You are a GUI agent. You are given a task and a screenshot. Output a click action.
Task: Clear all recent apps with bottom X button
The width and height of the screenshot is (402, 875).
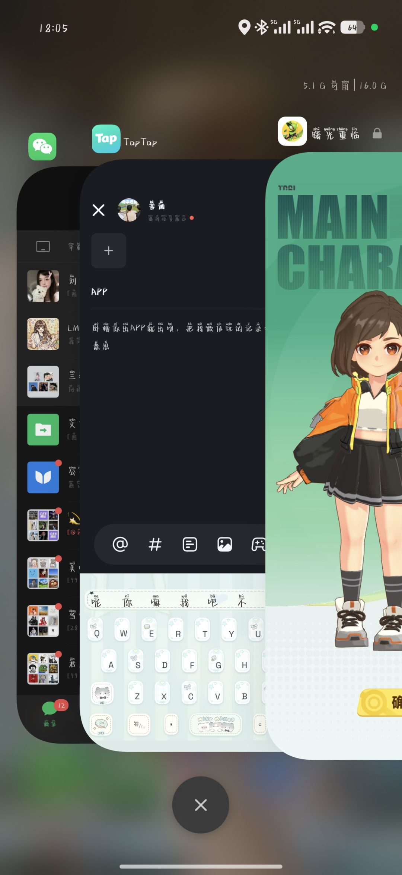tap(201, 805)
